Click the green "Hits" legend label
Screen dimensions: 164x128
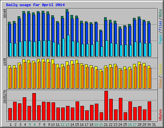click(x=160, y=13)
